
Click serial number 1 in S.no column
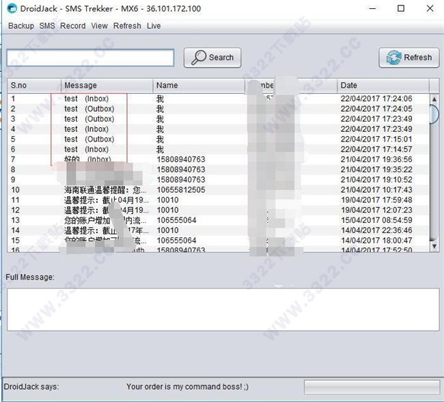tap(13, 98)
